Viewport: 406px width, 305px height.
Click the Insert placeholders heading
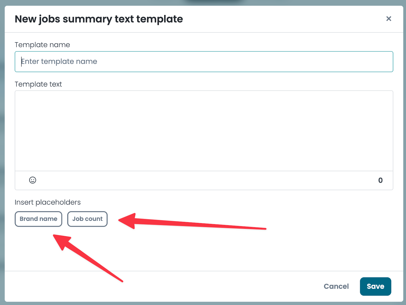(x=48, y=202)
